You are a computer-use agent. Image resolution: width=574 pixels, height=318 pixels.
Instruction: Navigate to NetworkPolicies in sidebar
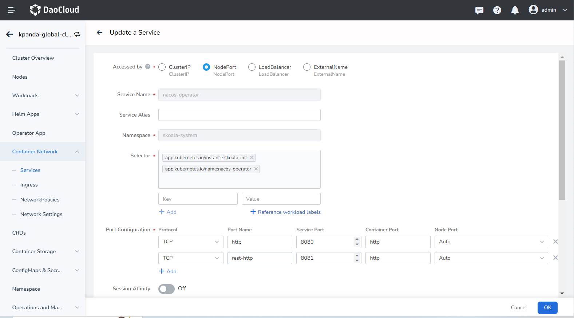[40, 200]
